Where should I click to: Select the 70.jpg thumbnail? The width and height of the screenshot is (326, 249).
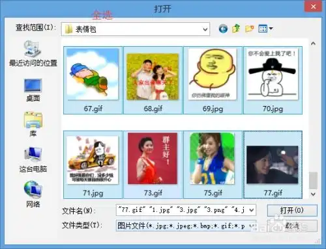(x=273, y=74)
